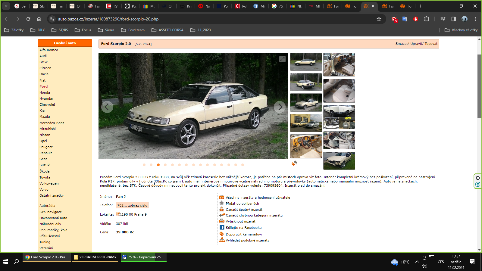Open the VERBATIM_PROGRAMY taskbar window
482x271 pixels.
(x=95, y=257)
